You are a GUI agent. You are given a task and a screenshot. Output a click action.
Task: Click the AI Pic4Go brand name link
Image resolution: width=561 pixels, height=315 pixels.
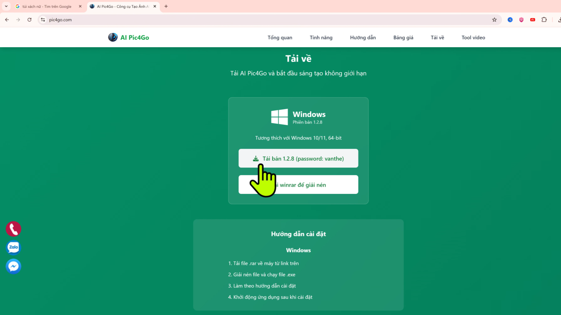[135, 38]
